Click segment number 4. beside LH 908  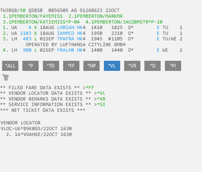pyautogui.click(x=6, y=50)
